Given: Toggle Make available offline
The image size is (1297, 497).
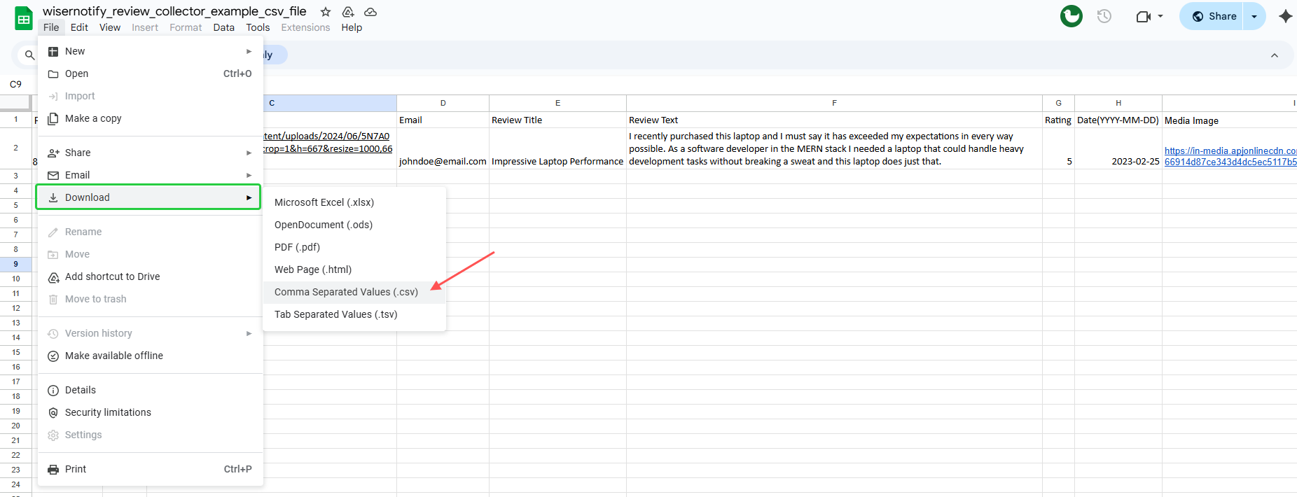Looking at the screenshot, I should (x=114, y=356).
